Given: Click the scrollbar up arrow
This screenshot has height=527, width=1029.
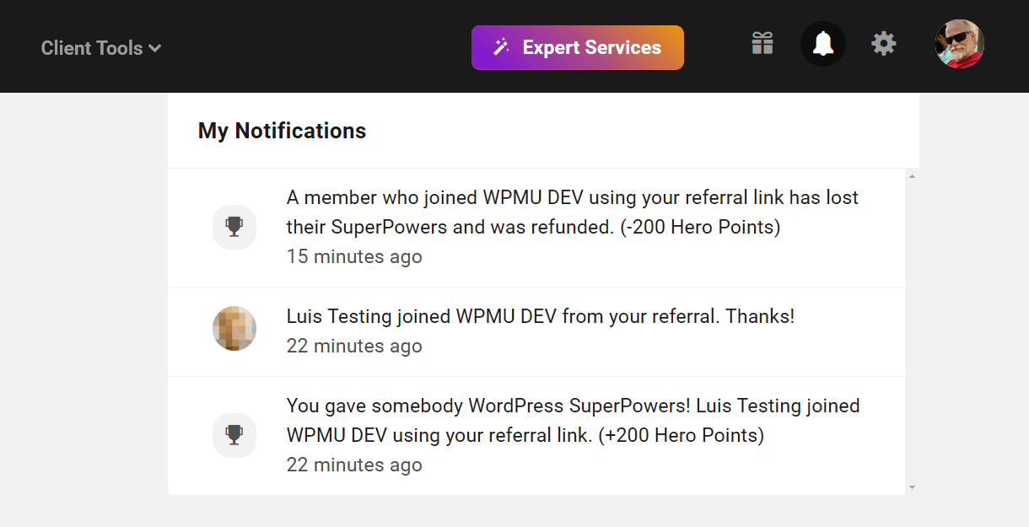Looking at the screenshot, I should coord(913,175).
